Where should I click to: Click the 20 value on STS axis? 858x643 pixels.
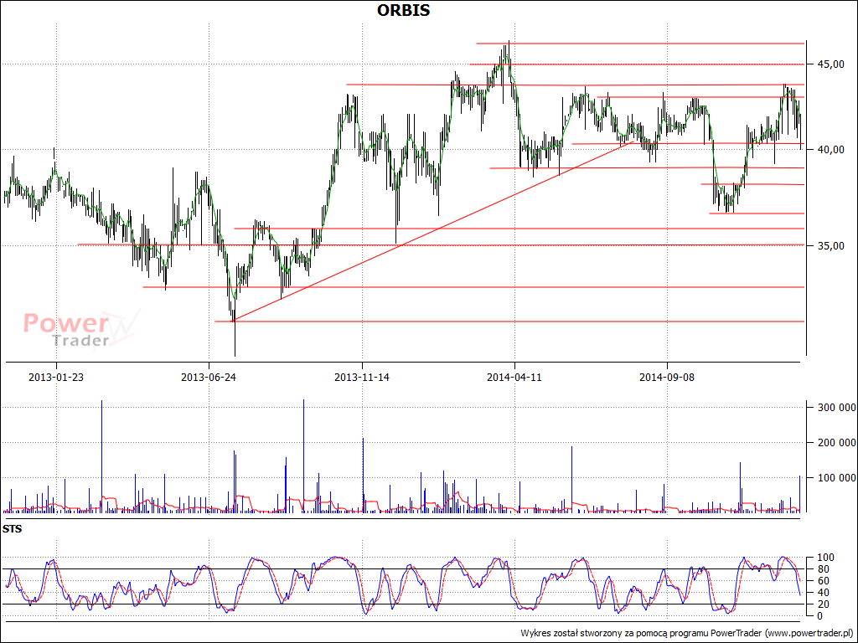(x=823, y=604)
